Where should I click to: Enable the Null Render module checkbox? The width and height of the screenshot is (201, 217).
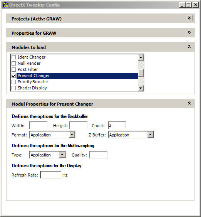point(13,63)
